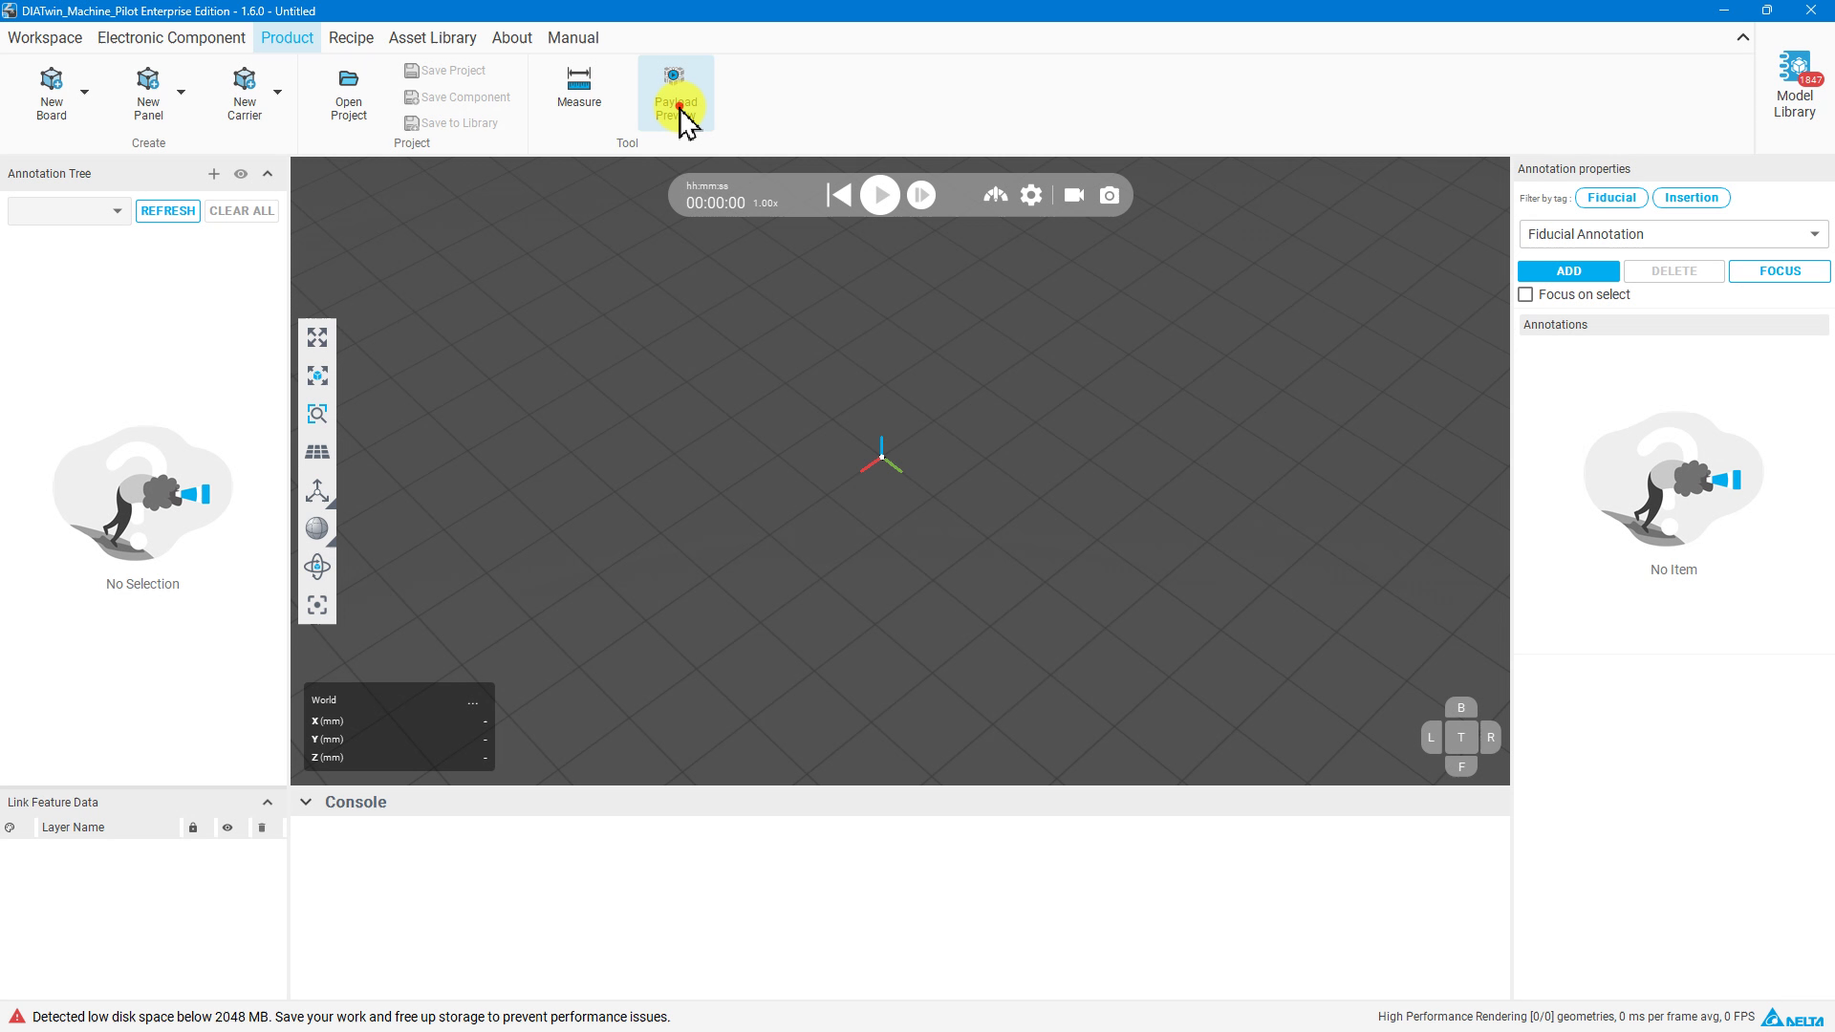Open New Panel dropdown arrow

[x=181, y=92]
